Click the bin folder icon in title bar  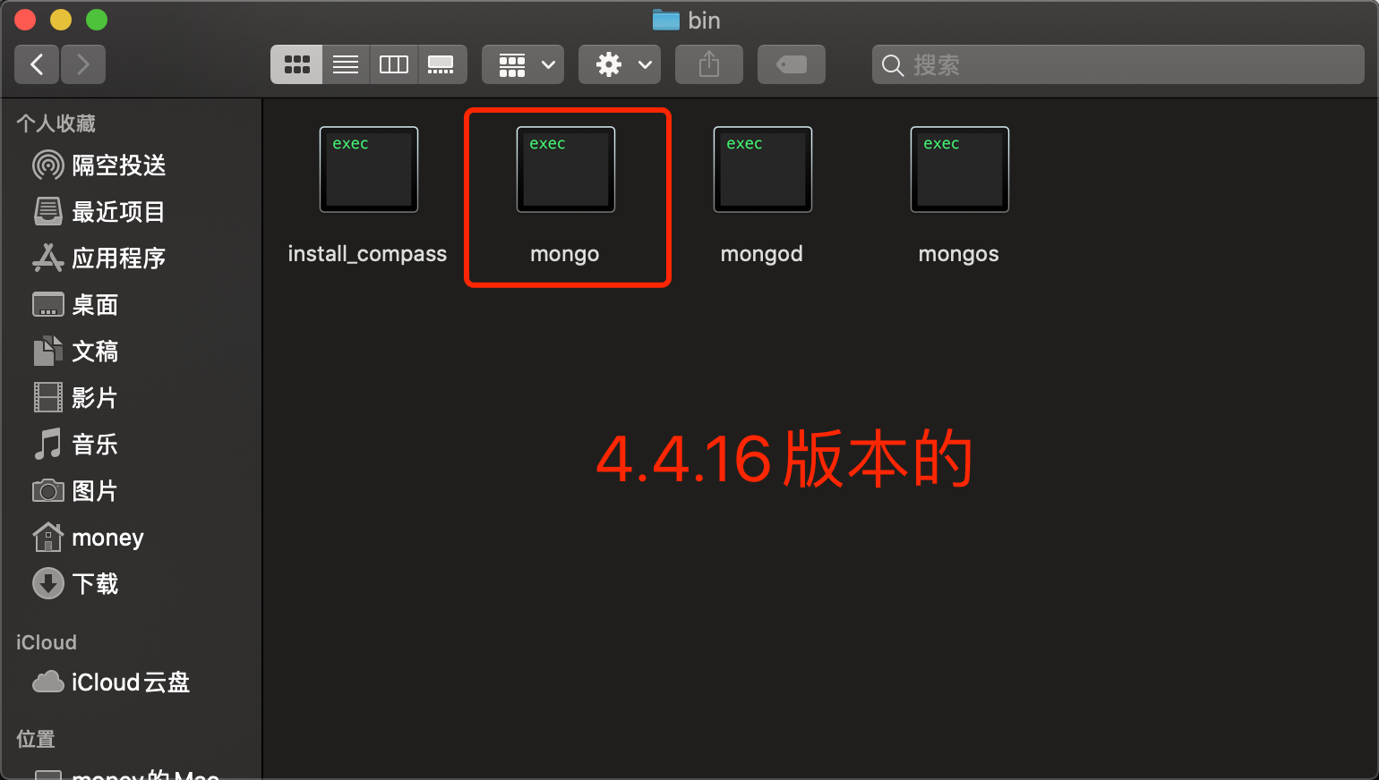tap(666, 20)
